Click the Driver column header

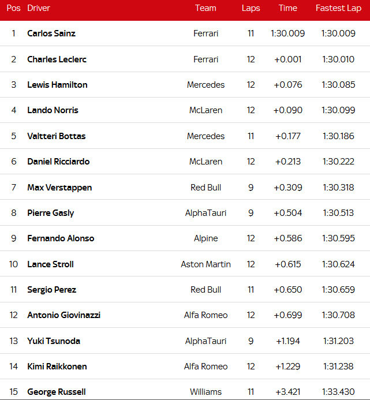tap(39, 8)
